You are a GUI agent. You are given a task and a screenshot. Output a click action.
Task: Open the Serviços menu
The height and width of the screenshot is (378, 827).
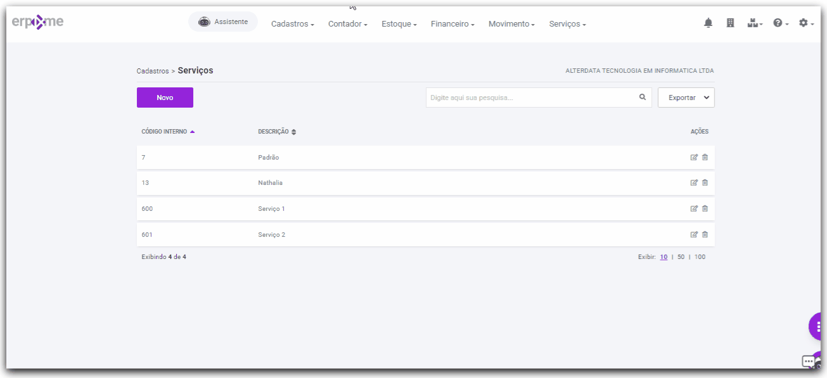(x=567, y=24)
